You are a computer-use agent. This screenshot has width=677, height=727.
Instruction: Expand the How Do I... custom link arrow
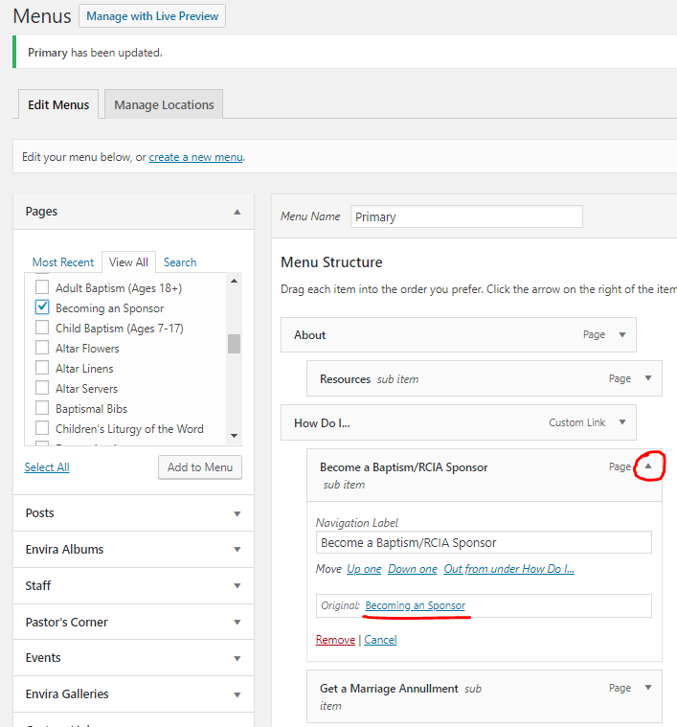pyautogui.click(x=622, y=422)
